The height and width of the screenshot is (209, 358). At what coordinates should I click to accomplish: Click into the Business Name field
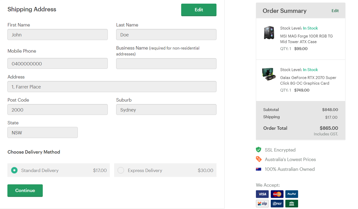pos(166,64)
